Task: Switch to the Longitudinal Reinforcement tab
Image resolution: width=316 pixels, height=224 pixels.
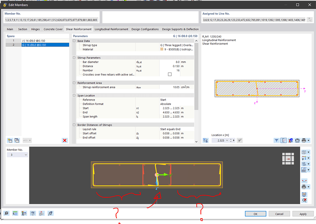Action: point(112,29)
